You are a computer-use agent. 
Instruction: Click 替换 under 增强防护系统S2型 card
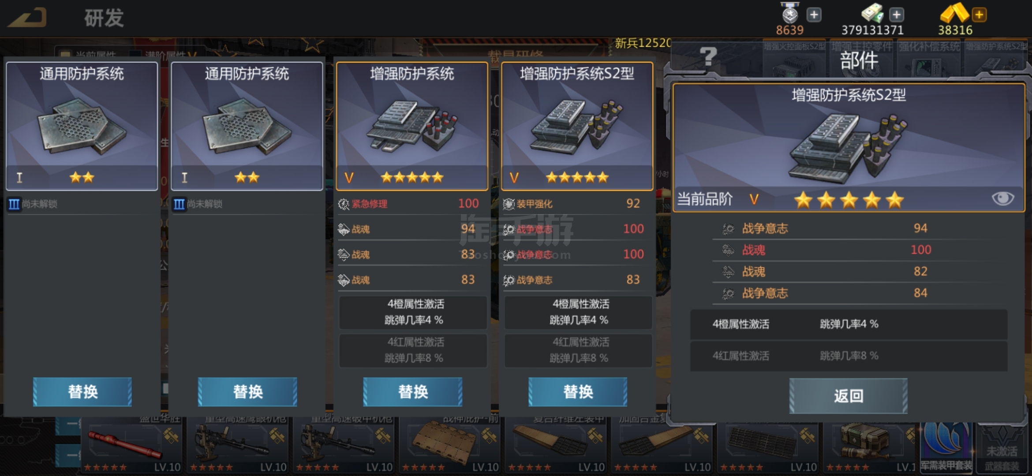point(578,392)
